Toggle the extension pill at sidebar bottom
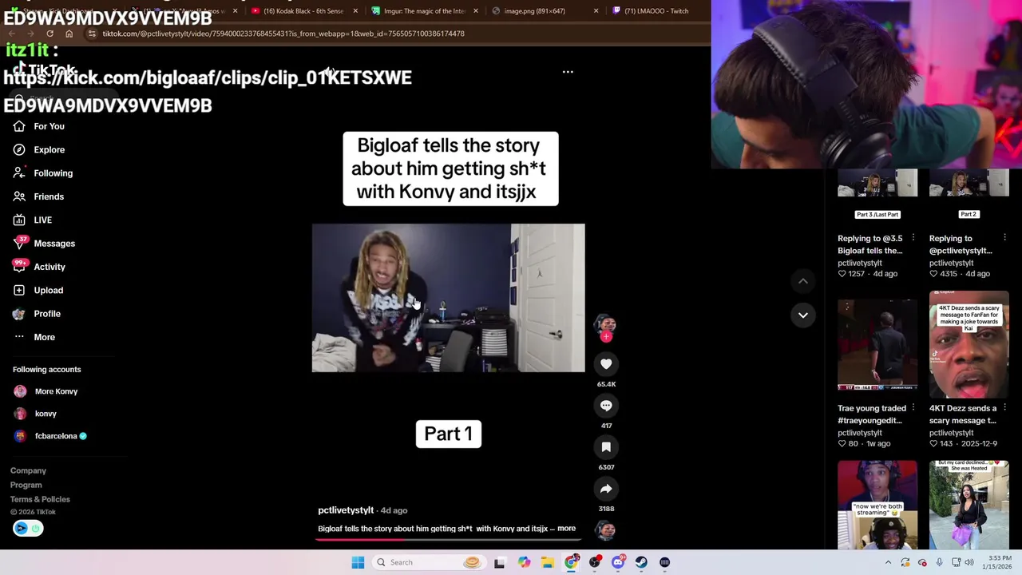This screenshot has width=1022, height=575. [28, 528]
